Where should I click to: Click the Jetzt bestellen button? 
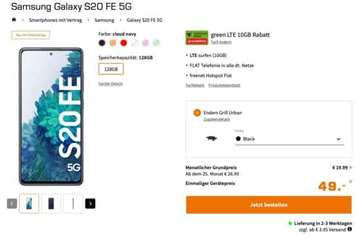269,205
